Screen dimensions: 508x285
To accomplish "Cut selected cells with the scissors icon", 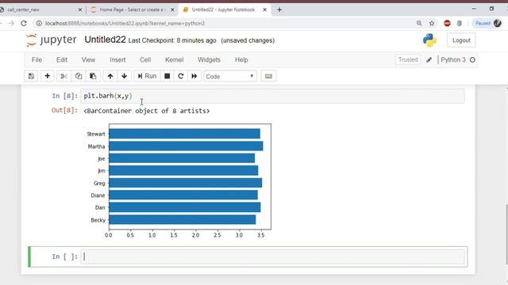I will click(63, 76).
